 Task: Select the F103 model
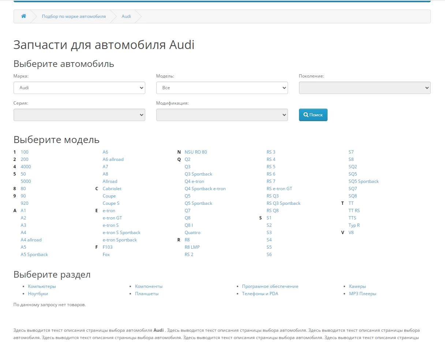(108, 247)
